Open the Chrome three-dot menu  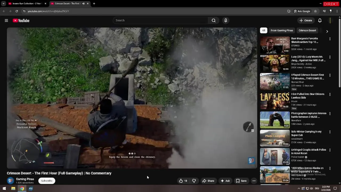pos(337,11)
